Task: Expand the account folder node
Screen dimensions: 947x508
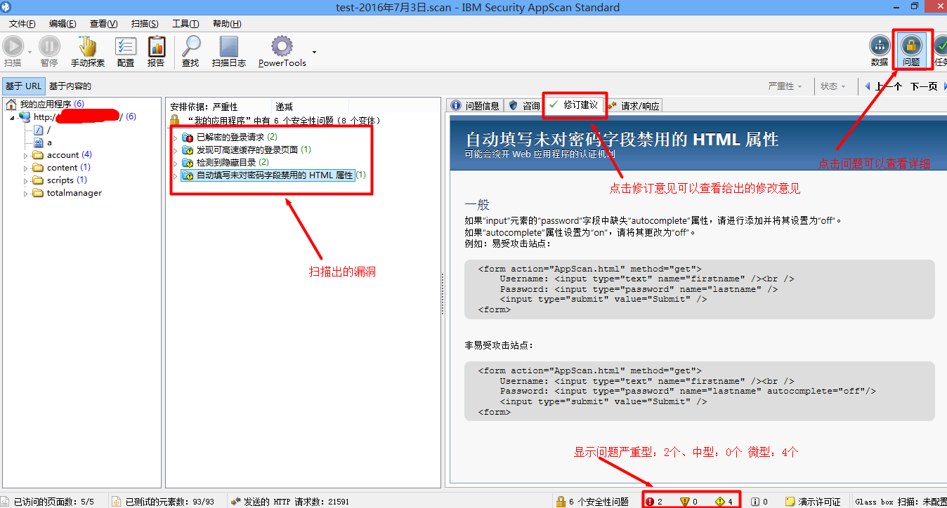Action: [x=26, y=155]
